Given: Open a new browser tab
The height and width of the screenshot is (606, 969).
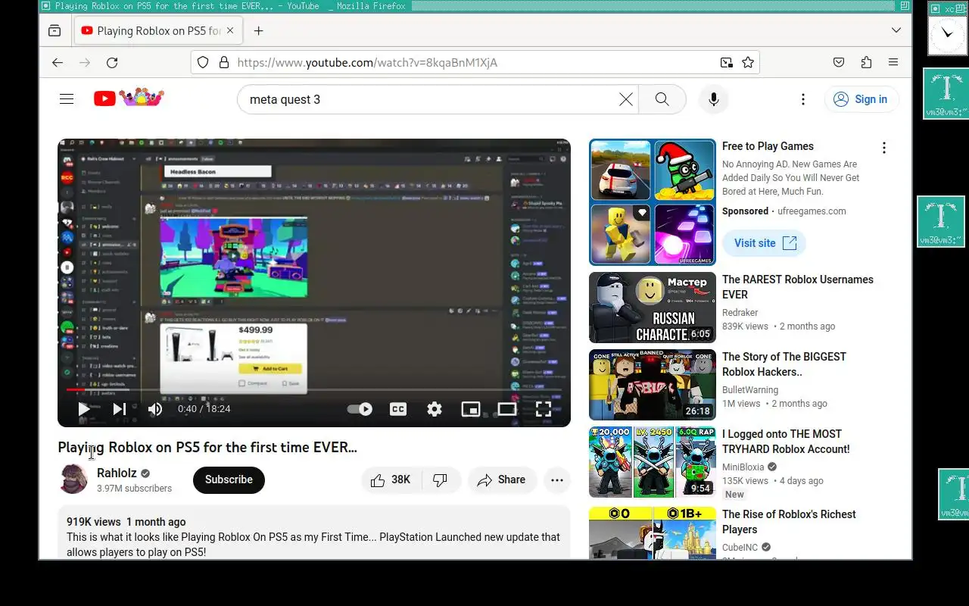Looking at the screenshot, I should coord(258,31).
